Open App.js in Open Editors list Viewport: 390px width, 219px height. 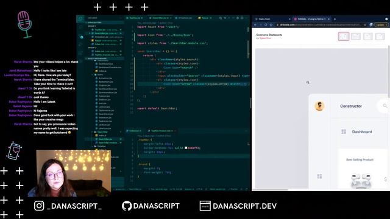click(106, 41)
